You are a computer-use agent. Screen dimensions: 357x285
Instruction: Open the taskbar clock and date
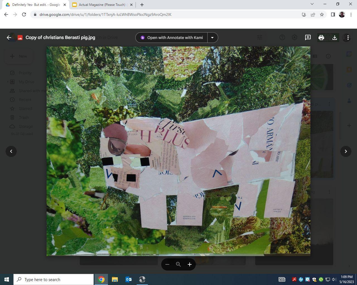pos(347,279)
